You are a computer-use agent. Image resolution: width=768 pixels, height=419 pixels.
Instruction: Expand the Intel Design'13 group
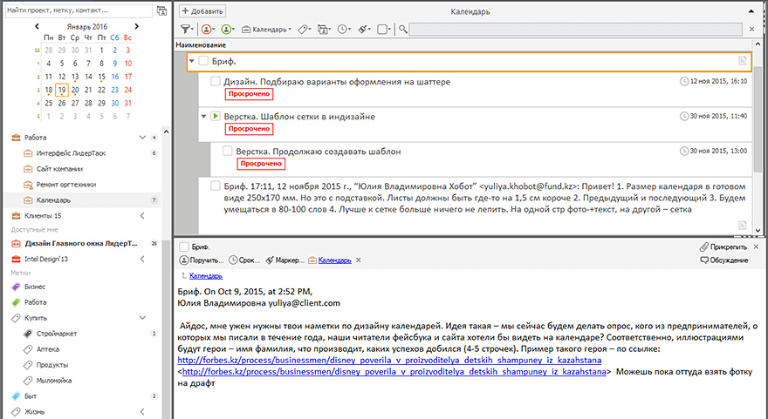pyautogui.click(x=142, y=259)
